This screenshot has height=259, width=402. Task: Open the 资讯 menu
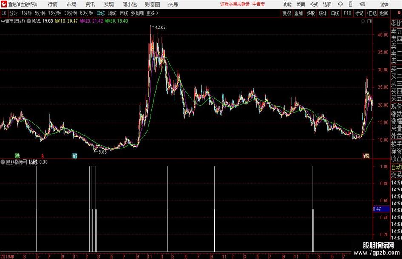[90, 4]
